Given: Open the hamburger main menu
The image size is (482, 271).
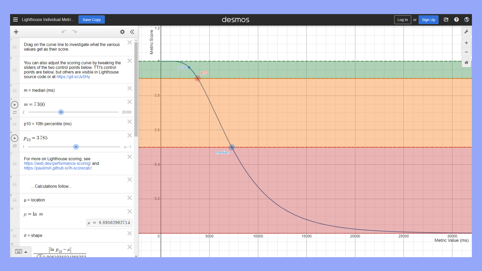Looking at the screenshot, I should pos(15,19).
